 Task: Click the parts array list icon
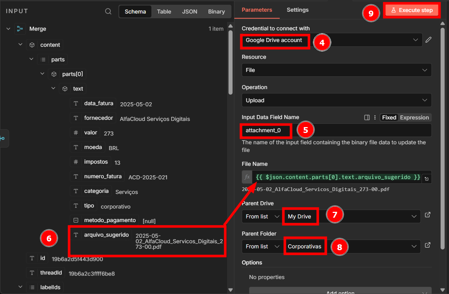(43, 60)
